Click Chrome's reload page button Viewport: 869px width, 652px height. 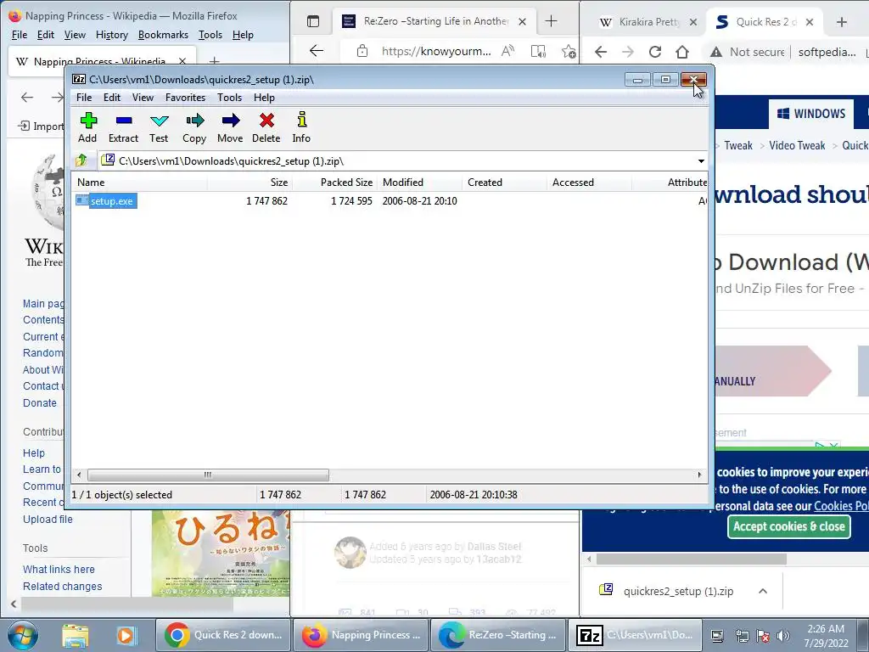click(655, 52)
